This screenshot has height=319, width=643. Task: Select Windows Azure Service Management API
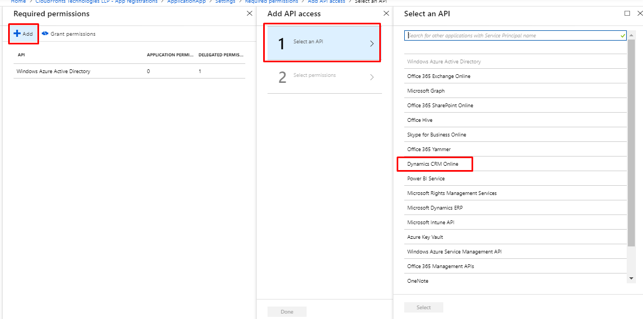pyautogui.click(x=515, y=251)
